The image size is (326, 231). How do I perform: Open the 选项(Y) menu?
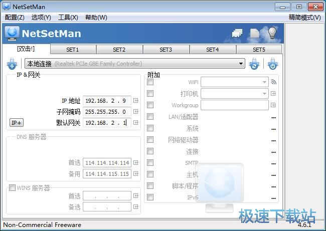click(41, 18)
